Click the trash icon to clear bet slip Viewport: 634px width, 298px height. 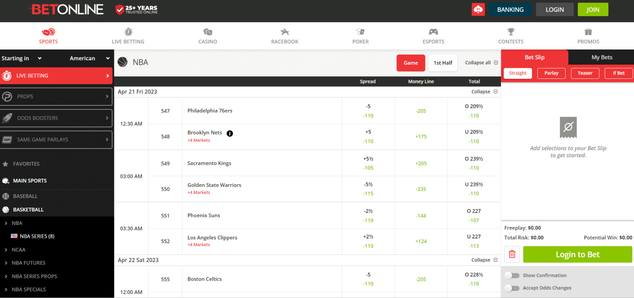click(x=512, y=254)
